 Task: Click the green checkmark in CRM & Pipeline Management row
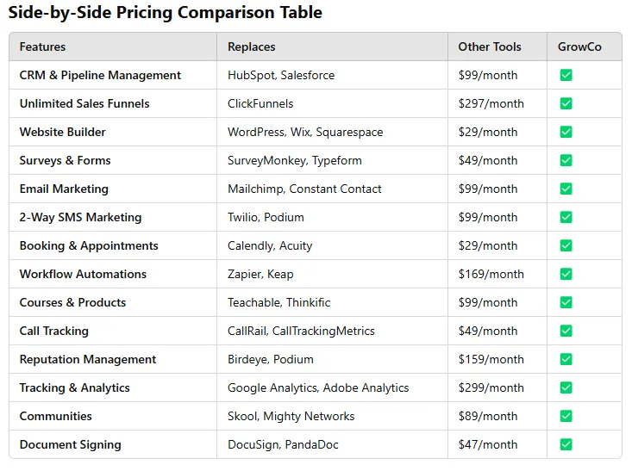coord(566,75)
